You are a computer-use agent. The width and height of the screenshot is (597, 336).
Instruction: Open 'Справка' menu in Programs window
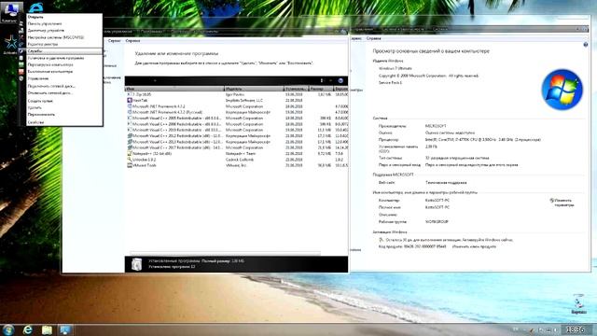point(132,40)
